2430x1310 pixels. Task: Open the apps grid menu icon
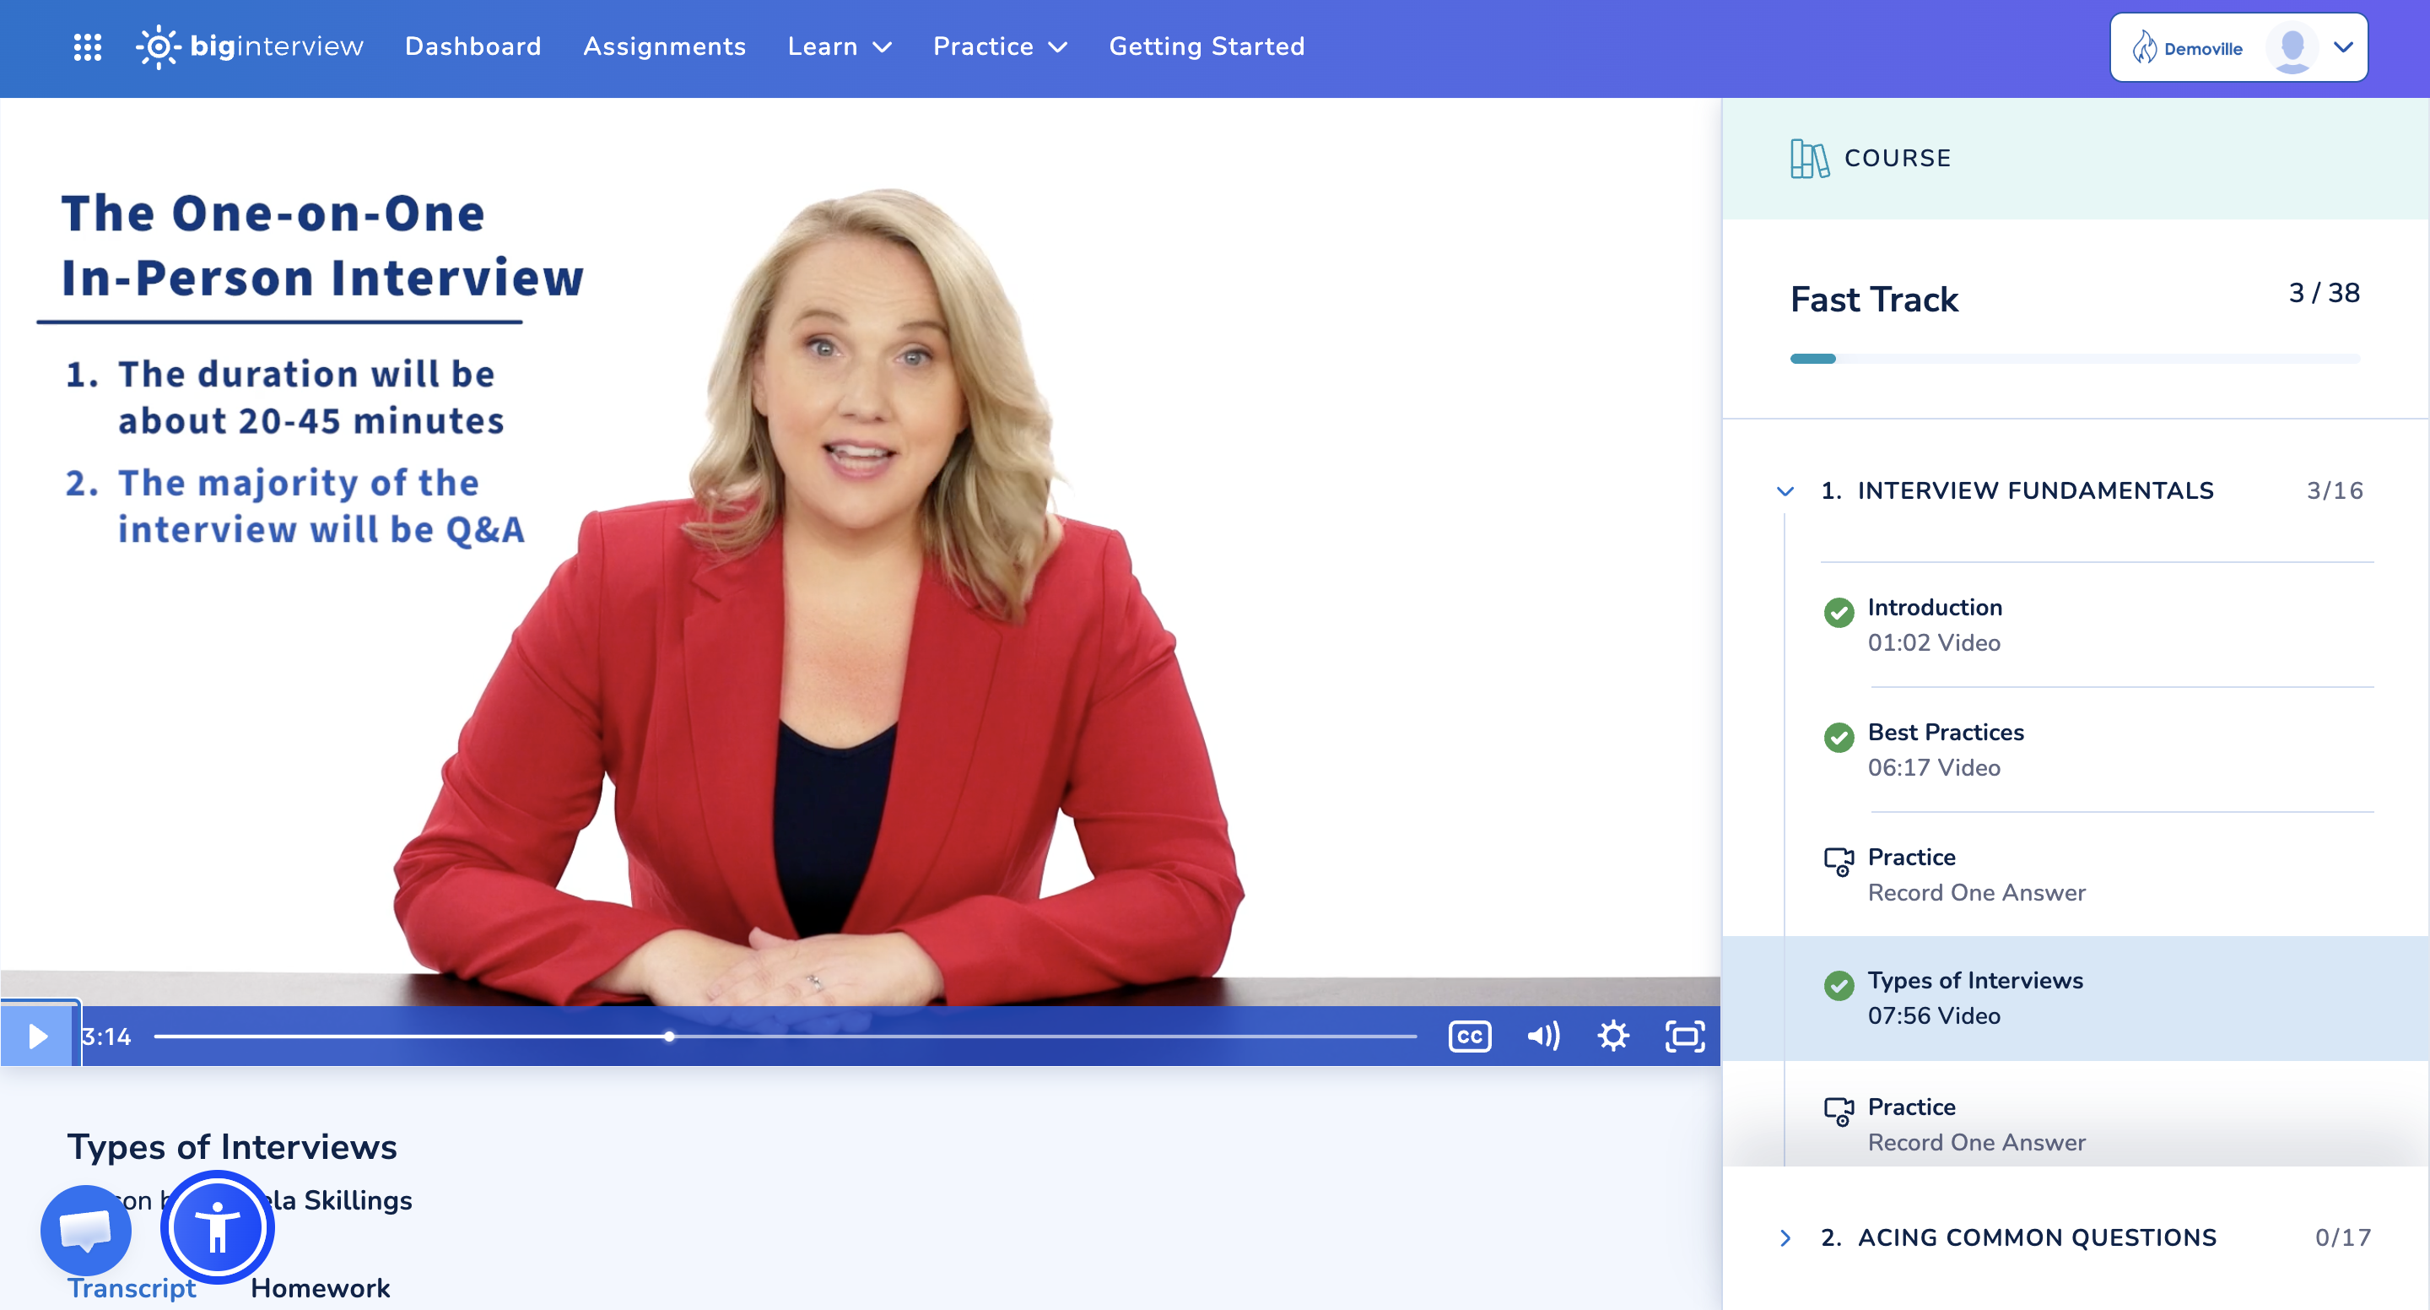tap(87, 46)
